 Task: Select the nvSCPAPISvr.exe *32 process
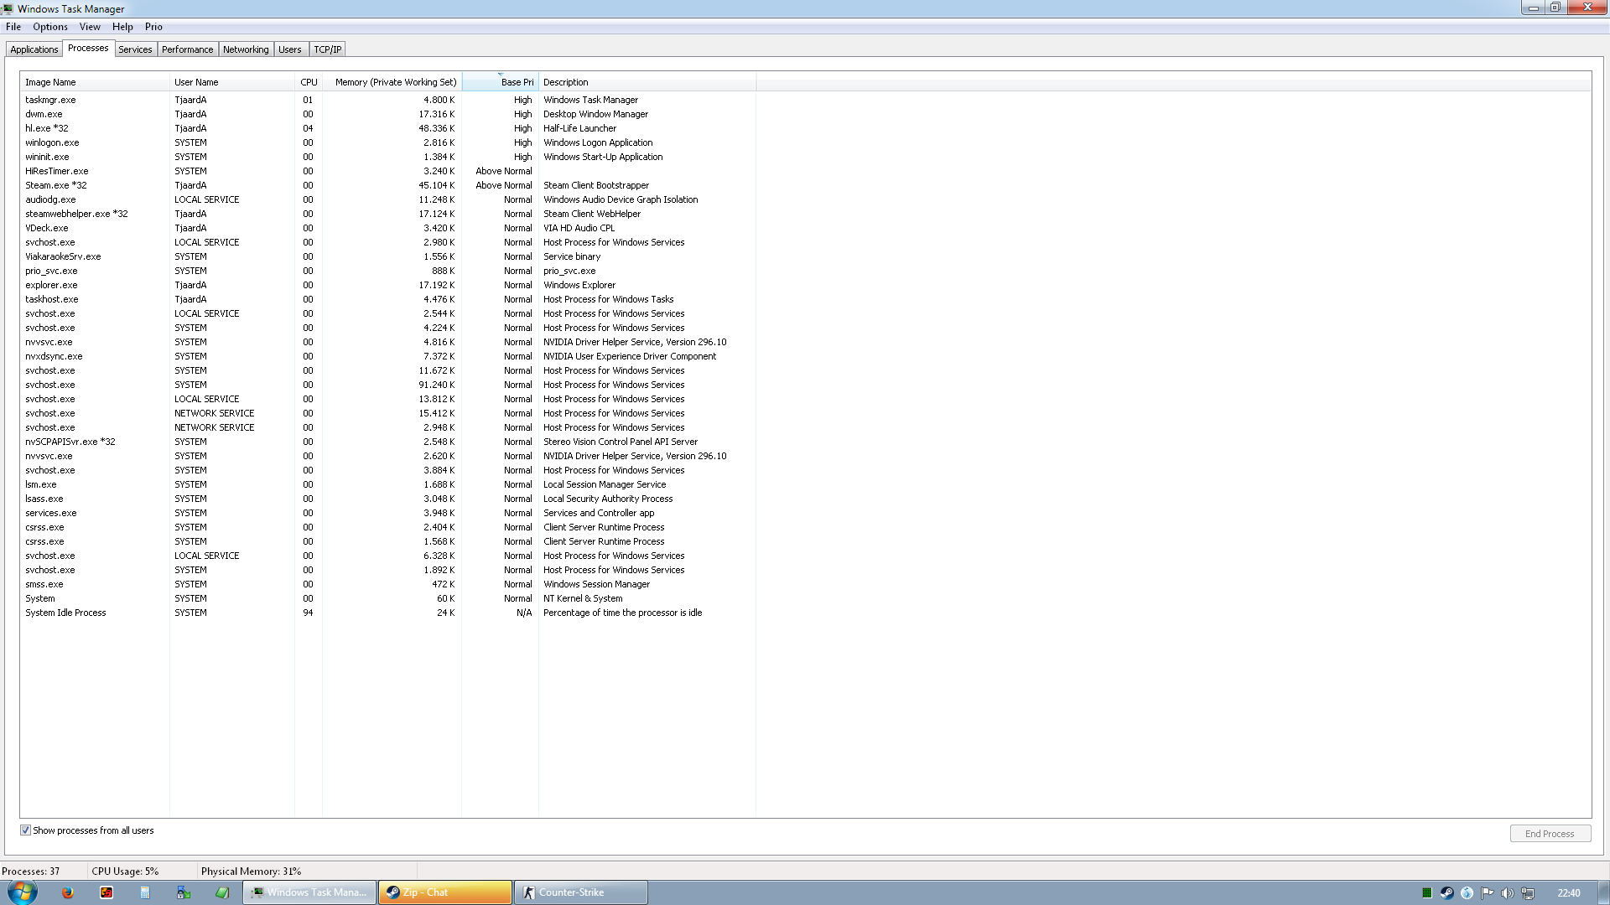(x=387, y=442)
